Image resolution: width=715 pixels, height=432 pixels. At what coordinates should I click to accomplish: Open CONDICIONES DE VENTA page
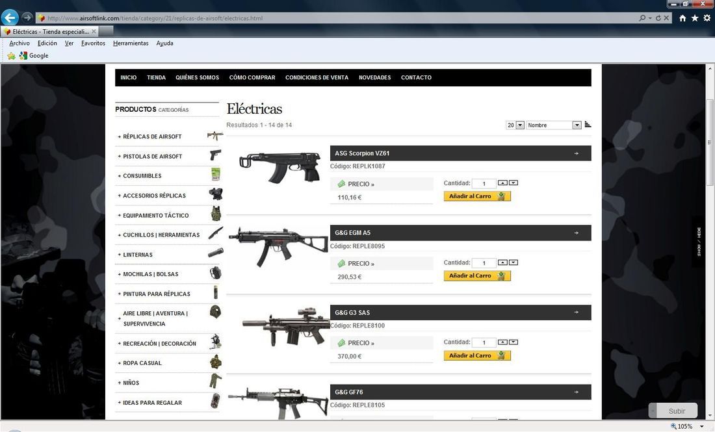point(317,77)
